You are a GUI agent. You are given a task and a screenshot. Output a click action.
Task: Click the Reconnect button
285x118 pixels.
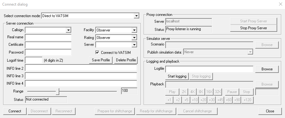point(64,111)
